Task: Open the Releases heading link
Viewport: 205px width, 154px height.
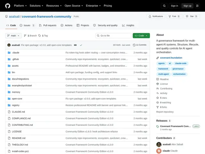Action: coord(162,121)
